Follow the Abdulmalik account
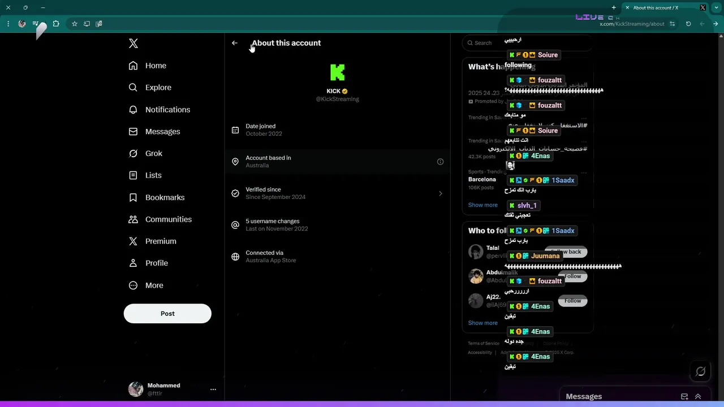724x407 pixels. [572, 276]
